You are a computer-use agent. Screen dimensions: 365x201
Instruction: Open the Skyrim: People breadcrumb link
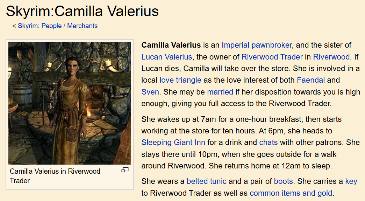40,26
